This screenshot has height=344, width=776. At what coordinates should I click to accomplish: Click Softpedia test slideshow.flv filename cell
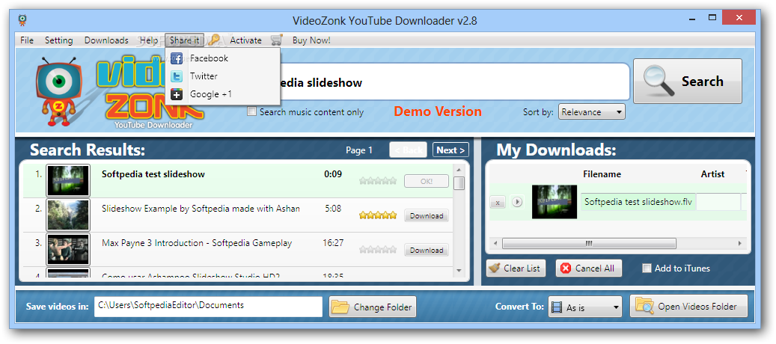click(638, 202)
